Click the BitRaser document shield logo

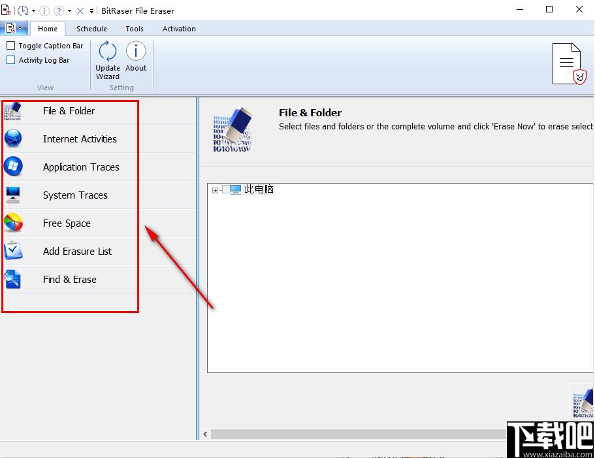[x=569, y=64]
